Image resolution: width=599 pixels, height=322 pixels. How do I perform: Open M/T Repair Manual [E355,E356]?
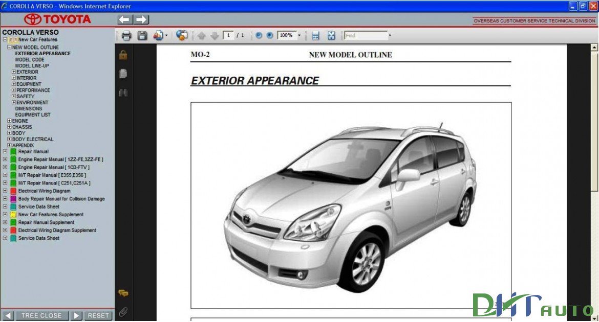coord(52,175)
